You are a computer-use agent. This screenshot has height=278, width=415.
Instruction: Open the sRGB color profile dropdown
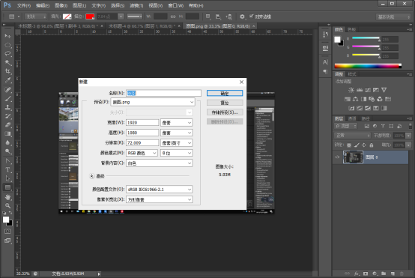pos(159,190)
